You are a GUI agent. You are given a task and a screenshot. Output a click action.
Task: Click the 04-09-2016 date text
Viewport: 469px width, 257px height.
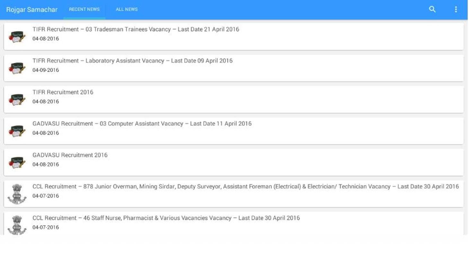46,70
